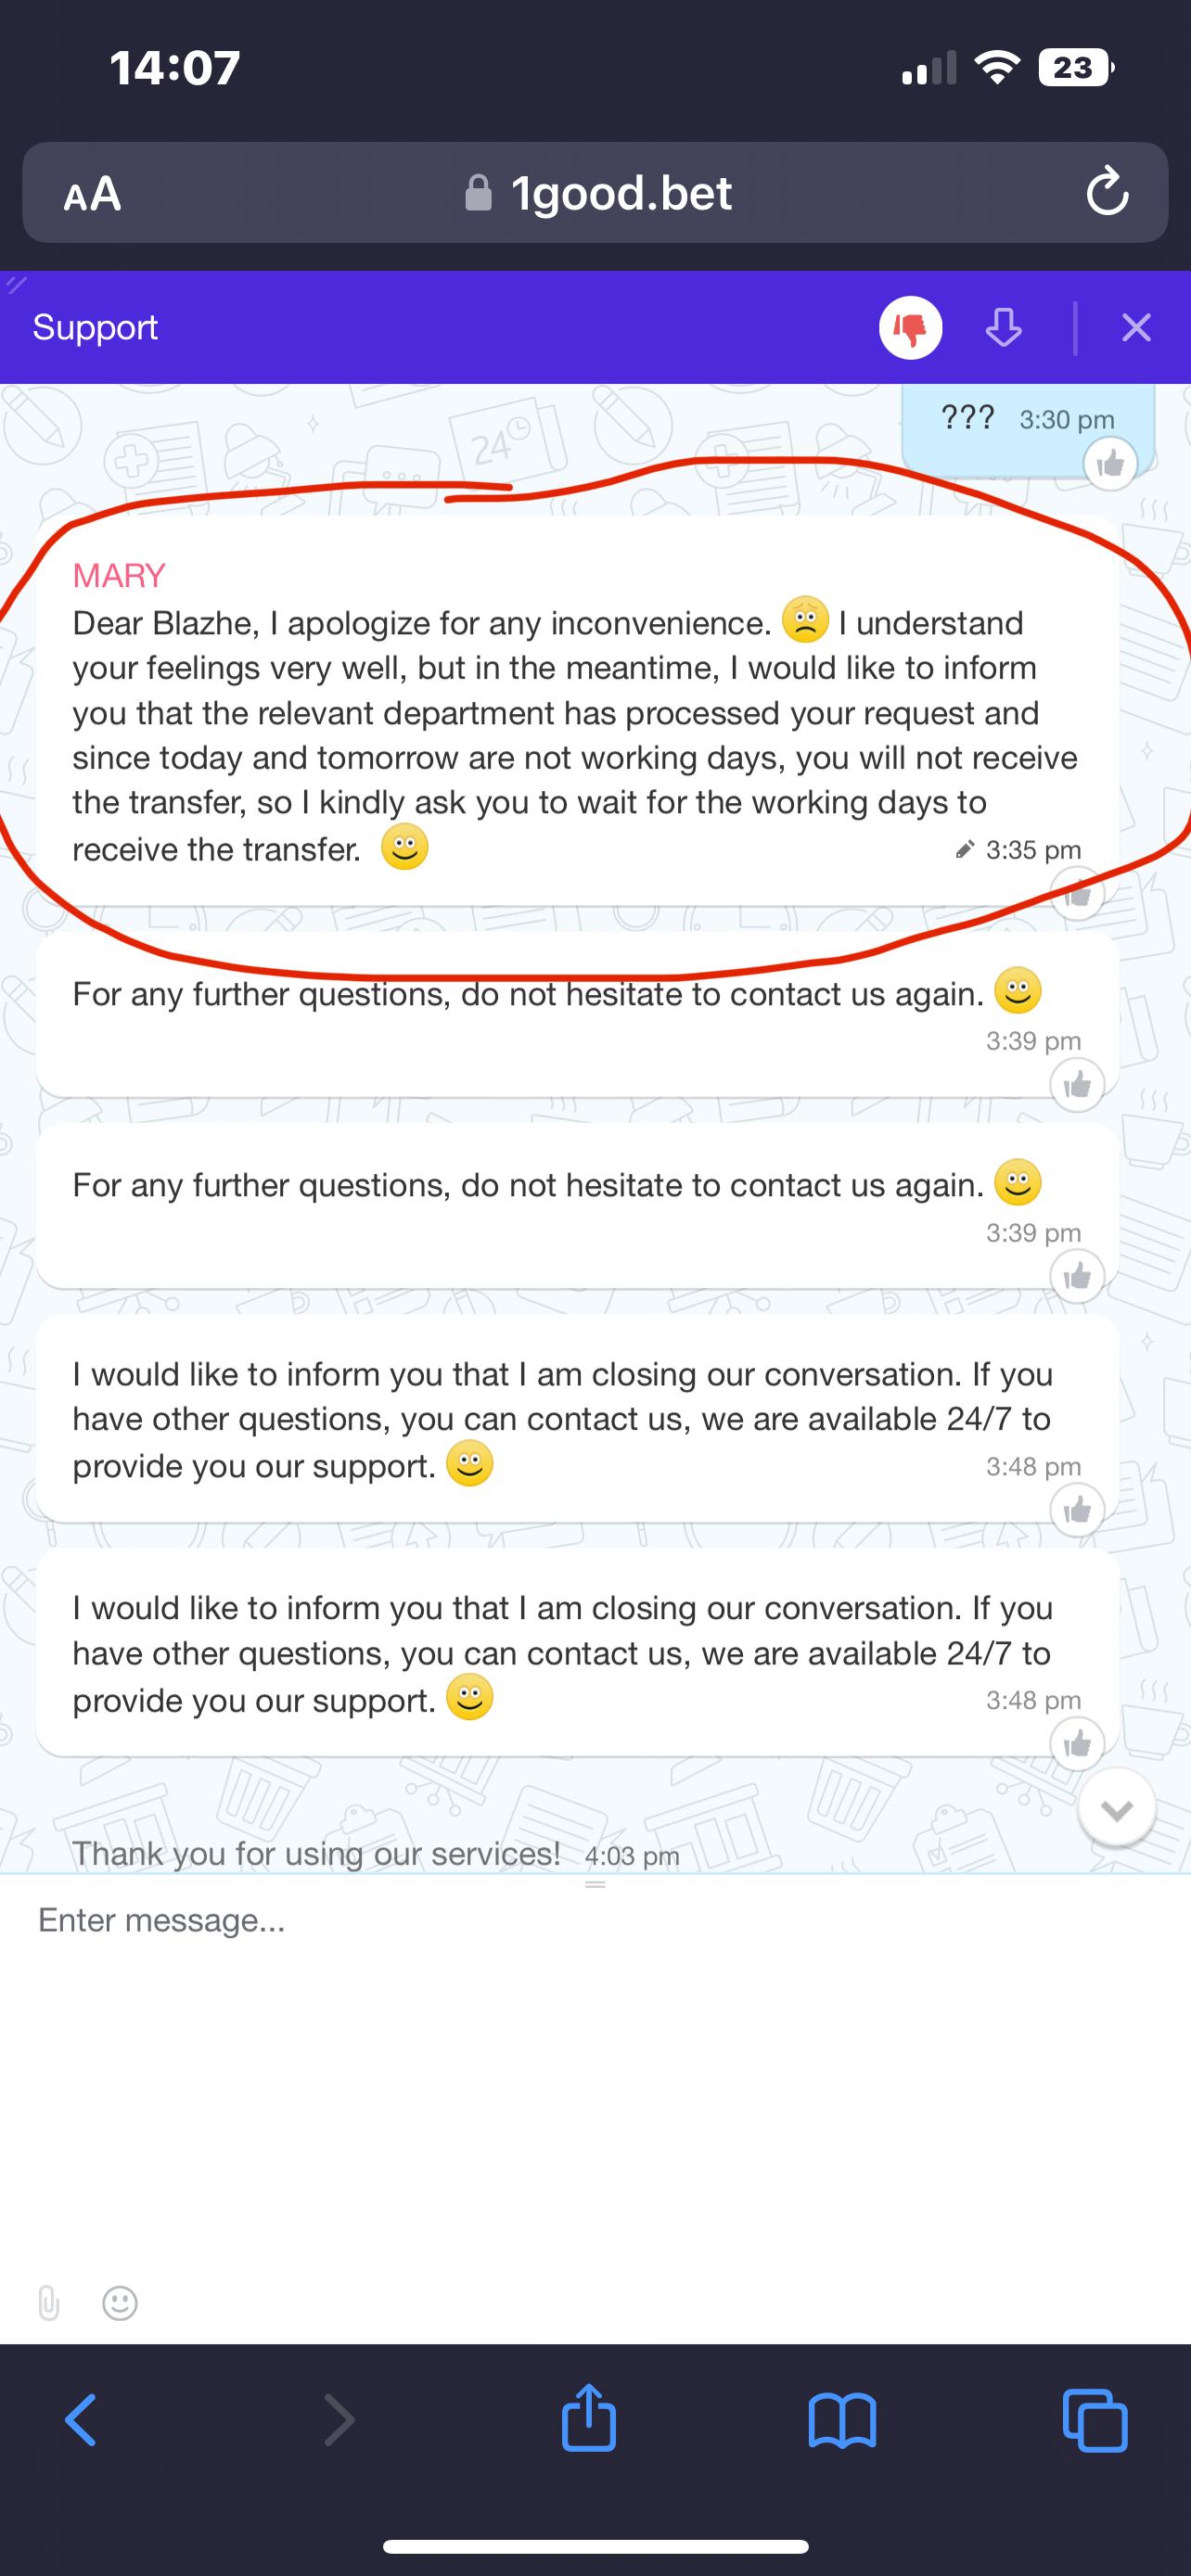Tap the thumbs-down rating icon in Support header
Screen dimensions: 1191x2576
pos(910,328)
